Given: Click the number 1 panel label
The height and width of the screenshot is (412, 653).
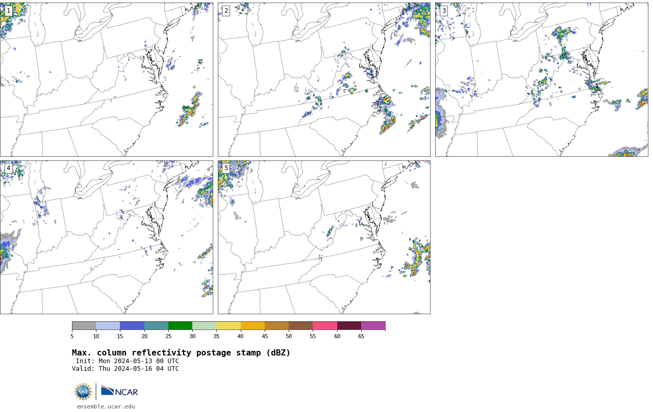Looking at the screenshot, I should tap(8, 11).
